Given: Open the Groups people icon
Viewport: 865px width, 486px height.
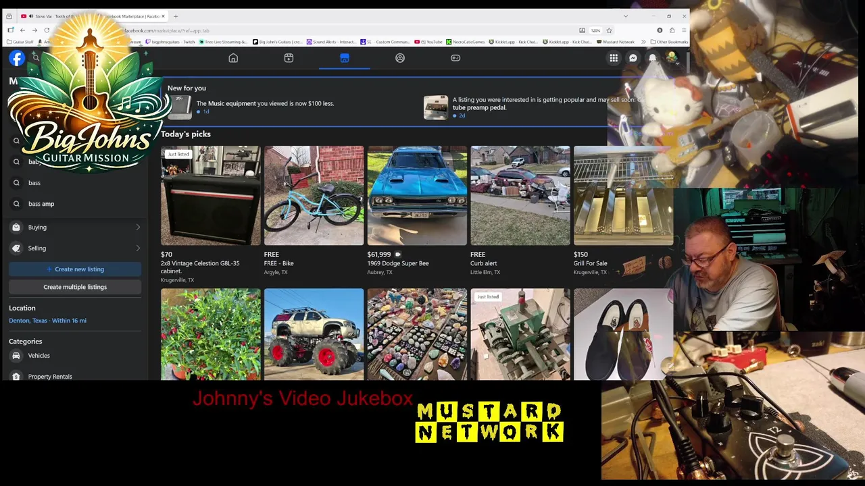Looking at the screenshot, I should pos(400,58).
